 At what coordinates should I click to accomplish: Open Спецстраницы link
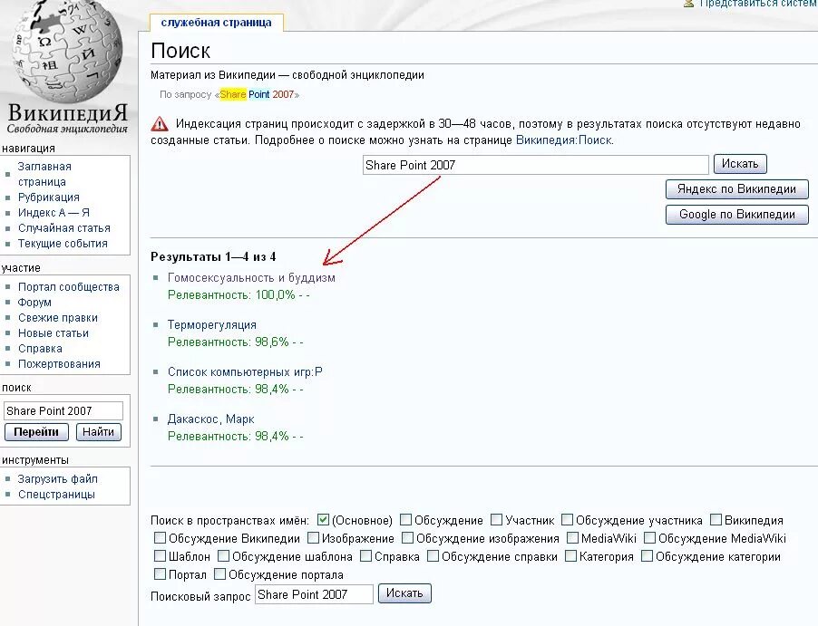pyautogui.click(x=56, y=495)
